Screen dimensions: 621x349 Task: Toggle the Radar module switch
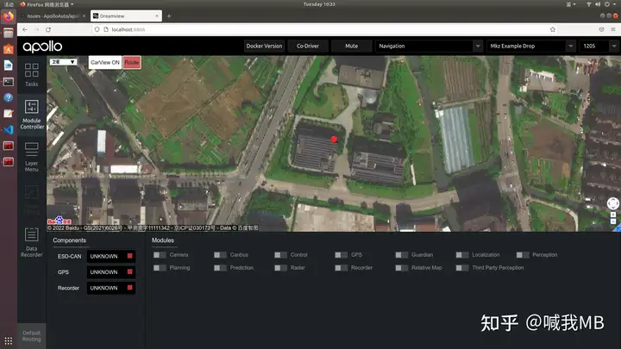(281, 268)
